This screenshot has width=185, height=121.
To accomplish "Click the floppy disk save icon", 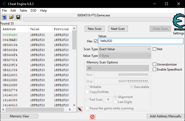I will pos(18,17).
